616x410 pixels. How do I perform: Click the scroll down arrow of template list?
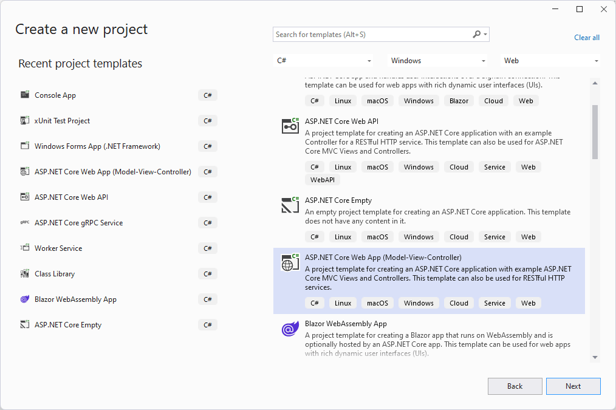click(x=595, y=357)
